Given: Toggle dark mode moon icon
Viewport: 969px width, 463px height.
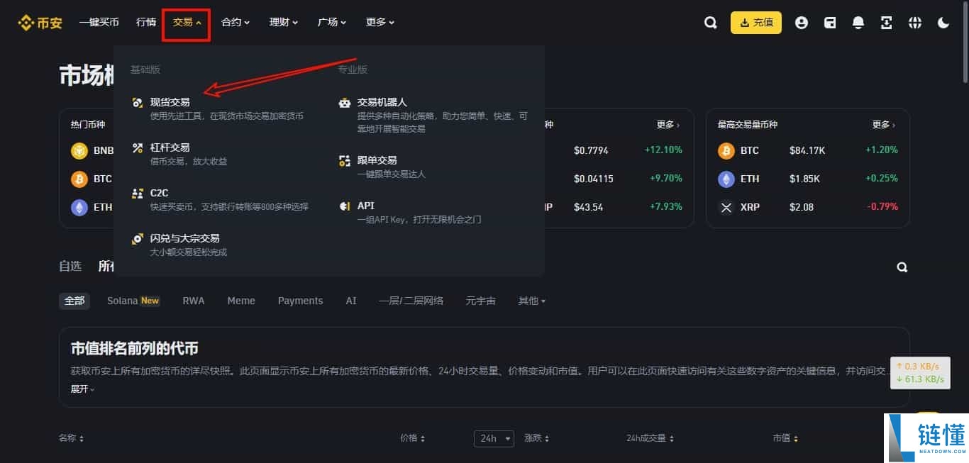Looking at the screenshot, I should click(943, 23).
